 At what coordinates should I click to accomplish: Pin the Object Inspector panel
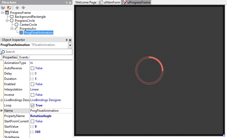coord(67,40)
